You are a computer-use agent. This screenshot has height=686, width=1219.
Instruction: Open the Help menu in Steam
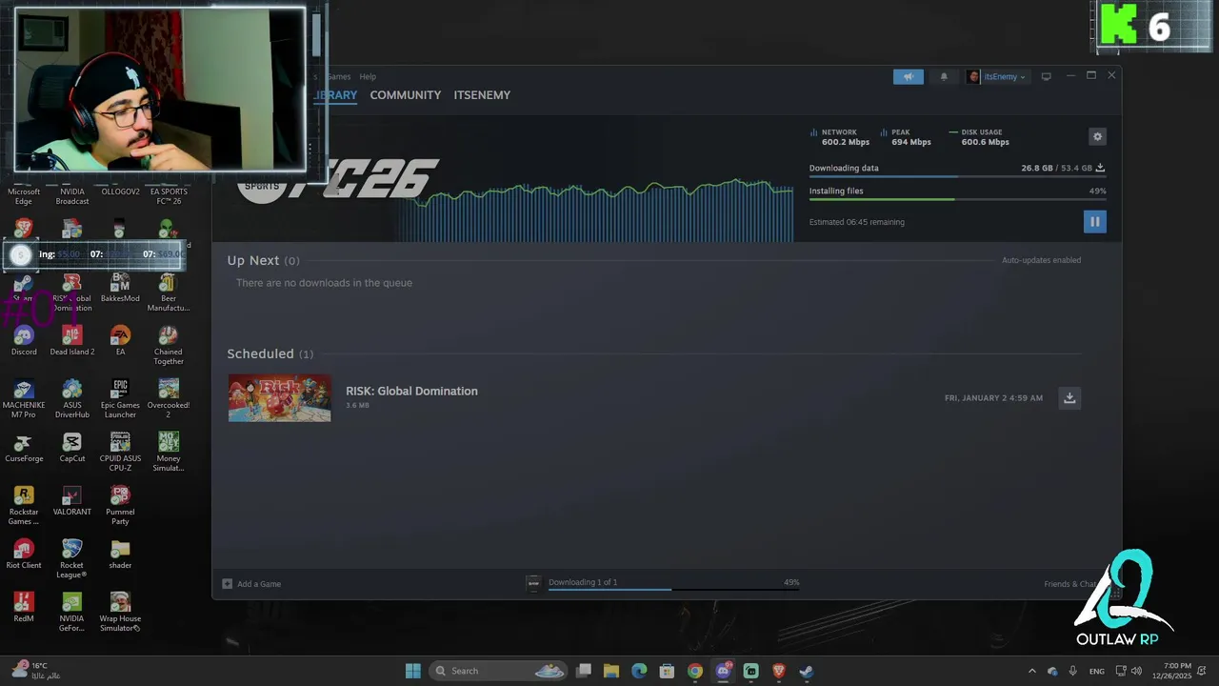pos(368,77)
